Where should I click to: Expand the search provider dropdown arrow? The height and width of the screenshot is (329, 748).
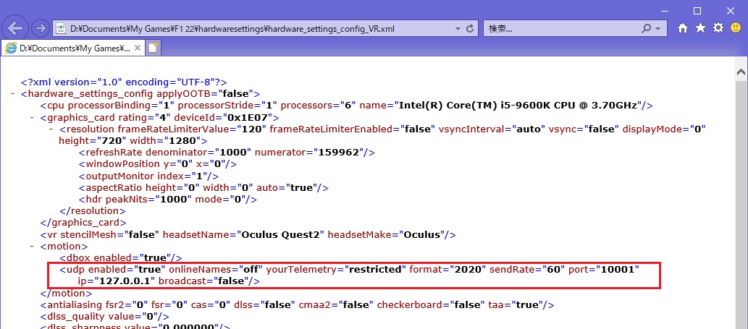(x=658, y=29)
